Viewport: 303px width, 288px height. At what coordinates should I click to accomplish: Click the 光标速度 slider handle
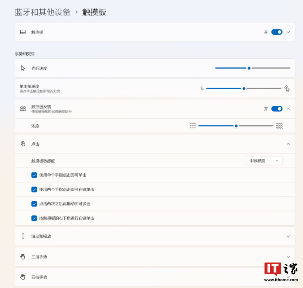[249, 68]
